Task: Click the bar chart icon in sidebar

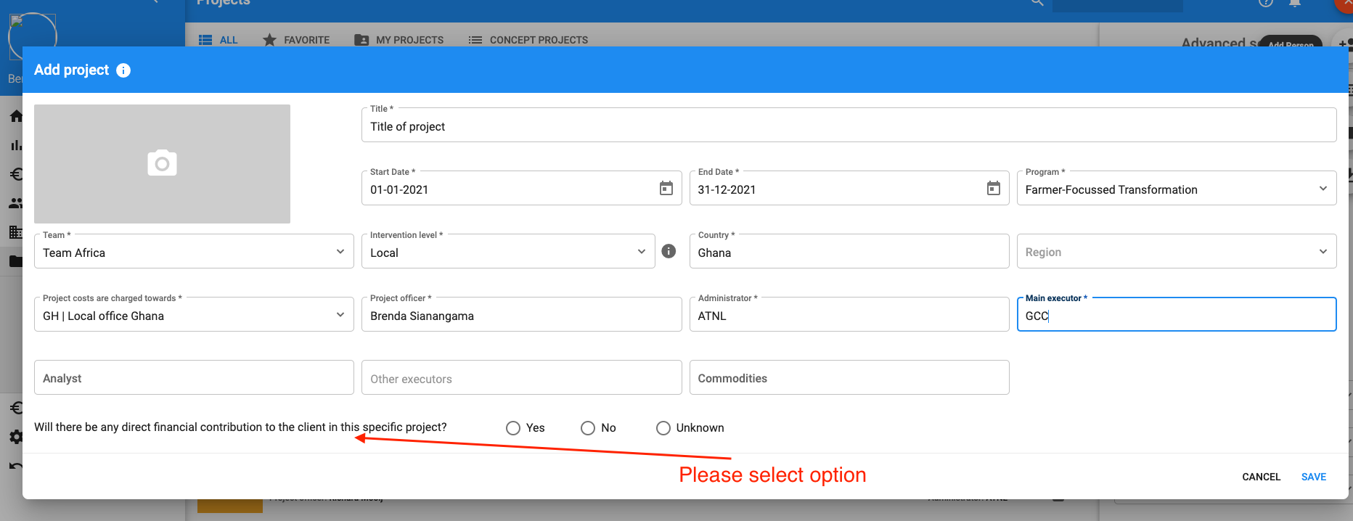Action: pos(16,145)
